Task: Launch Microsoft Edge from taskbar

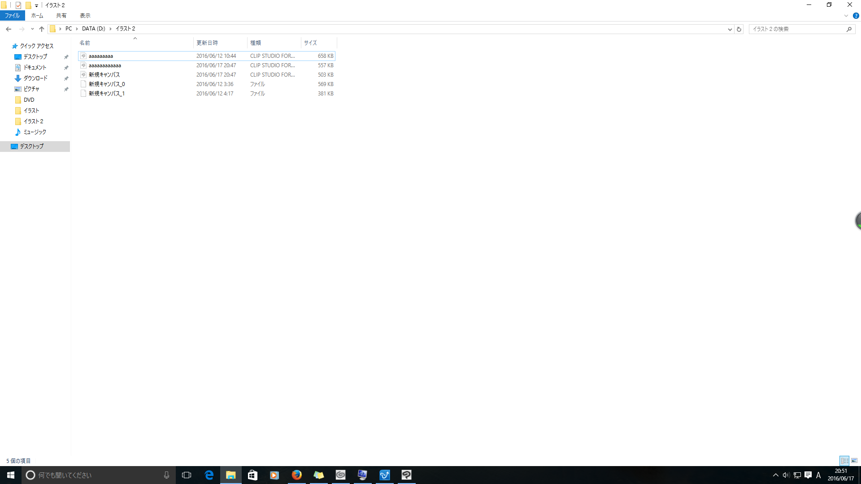Action: click(209, 475)
